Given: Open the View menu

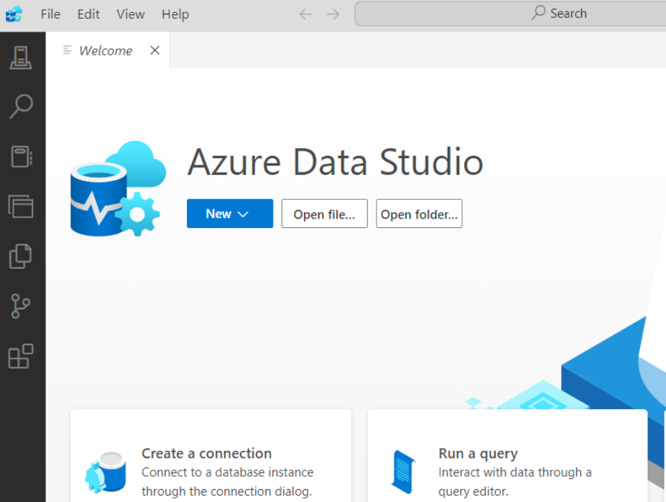Looking at the screenshot, I should tap(130, 14).
